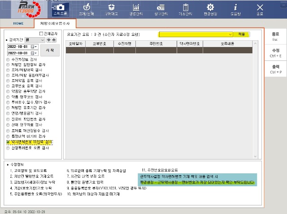Viewport: 287px width, 214px height.
Task: Click the 조제일자 column header
Action: (x=76, y=44)
